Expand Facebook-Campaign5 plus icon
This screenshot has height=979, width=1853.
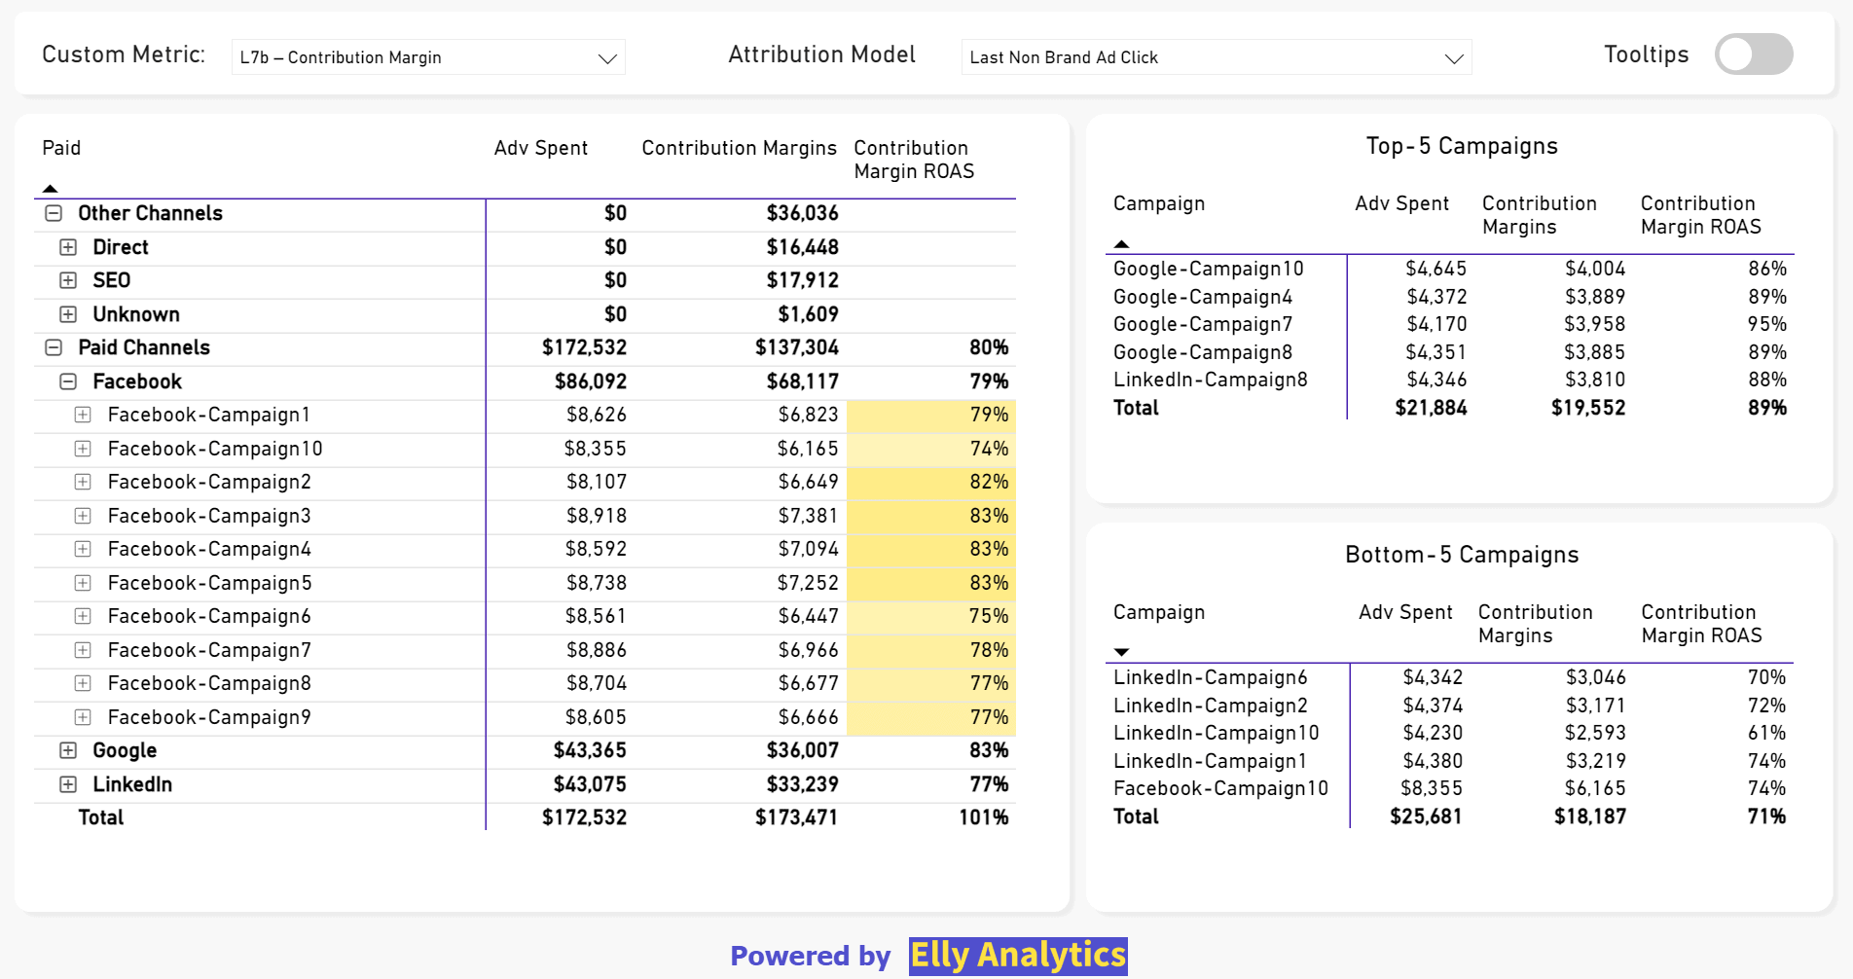(83, 583)
